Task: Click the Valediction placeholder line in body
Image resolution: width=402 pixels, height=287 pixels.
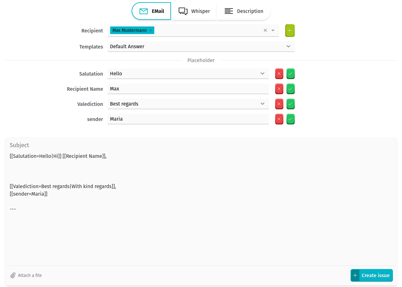Action: click(x=63, y=186)
